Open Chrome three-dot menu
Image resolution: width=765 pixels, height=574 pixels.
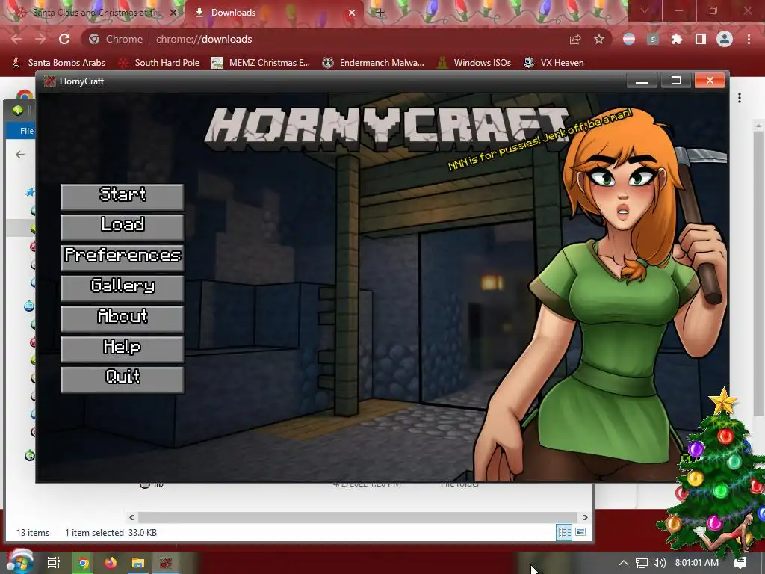(749, 39)
